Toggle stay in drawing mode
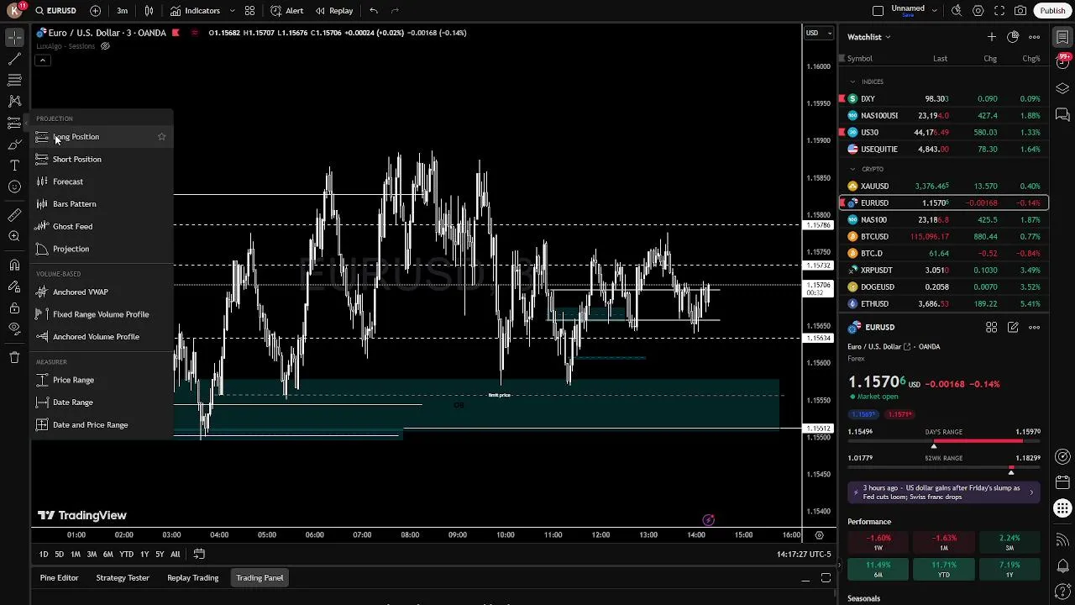 coord(14,287)
